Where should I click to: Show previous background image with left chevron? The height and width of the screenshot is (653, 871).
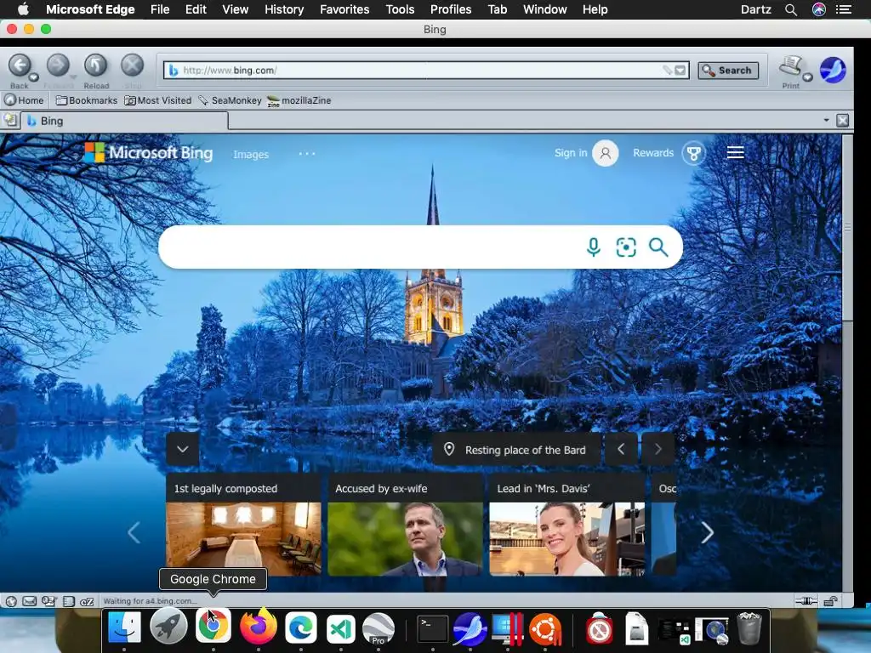[x=621, y=449]
